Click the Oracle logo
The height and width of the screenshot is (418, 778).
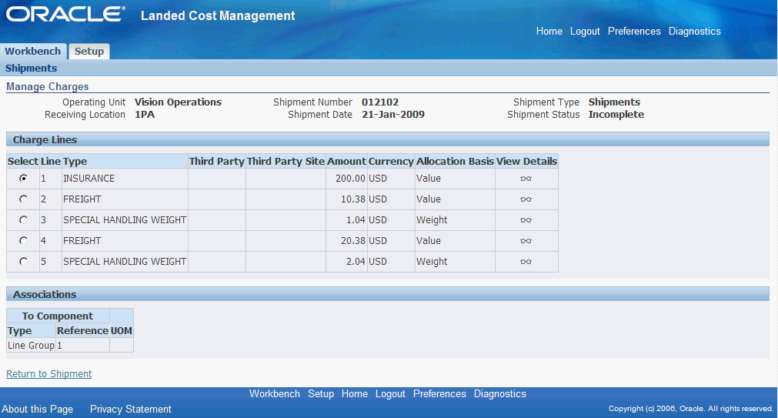tap(65, 14)
